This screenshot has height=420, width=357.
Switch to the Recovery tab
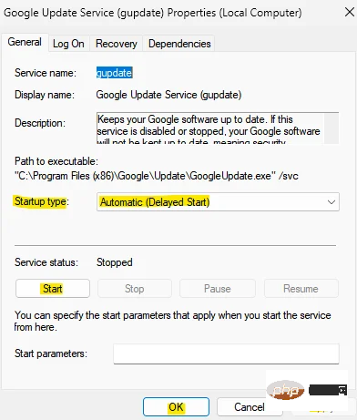pyautogui.click(x=116, y=44)
